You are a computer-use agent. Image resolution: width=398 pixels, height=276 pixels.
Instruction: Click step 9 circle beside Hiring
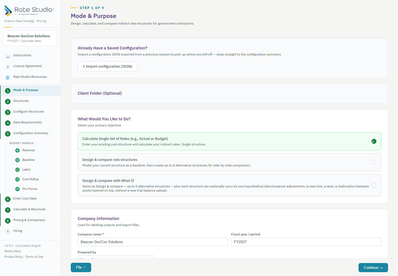pyautogui.click(x=8, y=232)
